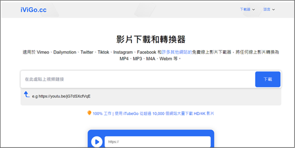Click the https:// field in illustration

(158, 142)
